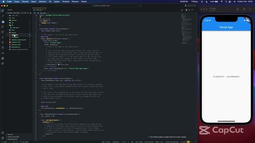255x143 pixels.
Task: Open the Testing flask view
Action: point(3,37)
